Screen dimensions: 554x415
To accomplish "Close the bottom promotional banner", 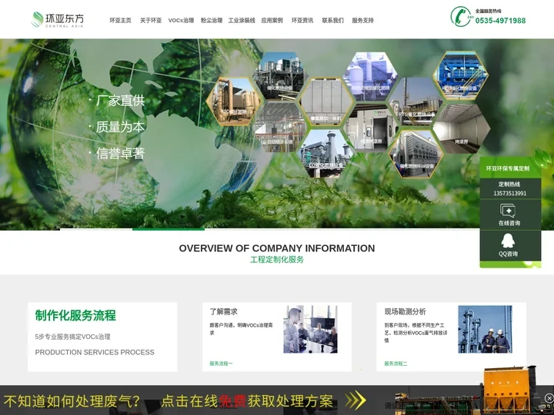I will 549,398.
